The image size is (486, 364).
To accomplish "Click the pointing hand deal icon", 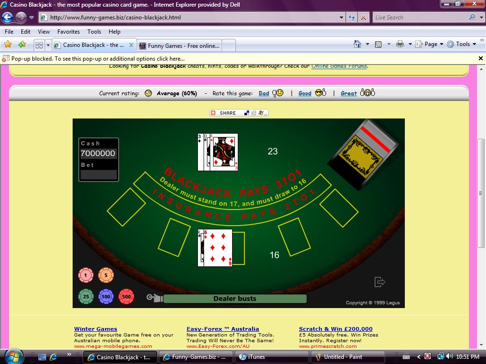I will tap(155, 298).
